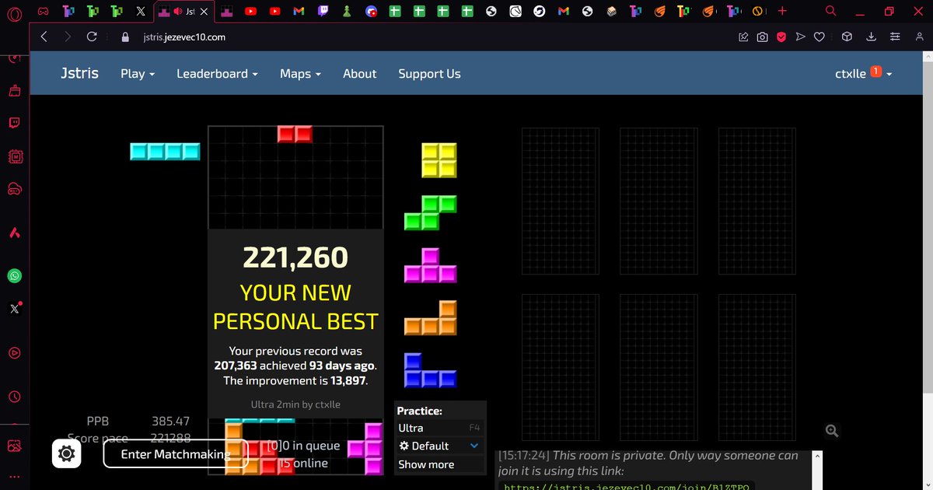Send page via My Flow arrow icon

pos(800,37)
